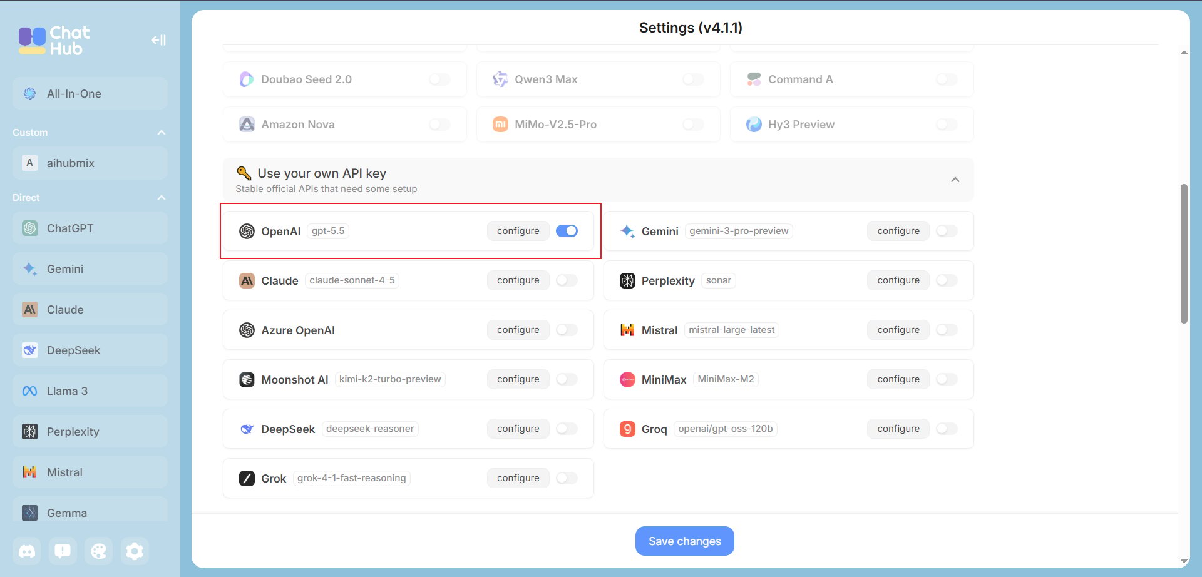Configure the OpenAI API
Image resolution: width=1202 pixels, height=577 pixels.
pos(518,231)
